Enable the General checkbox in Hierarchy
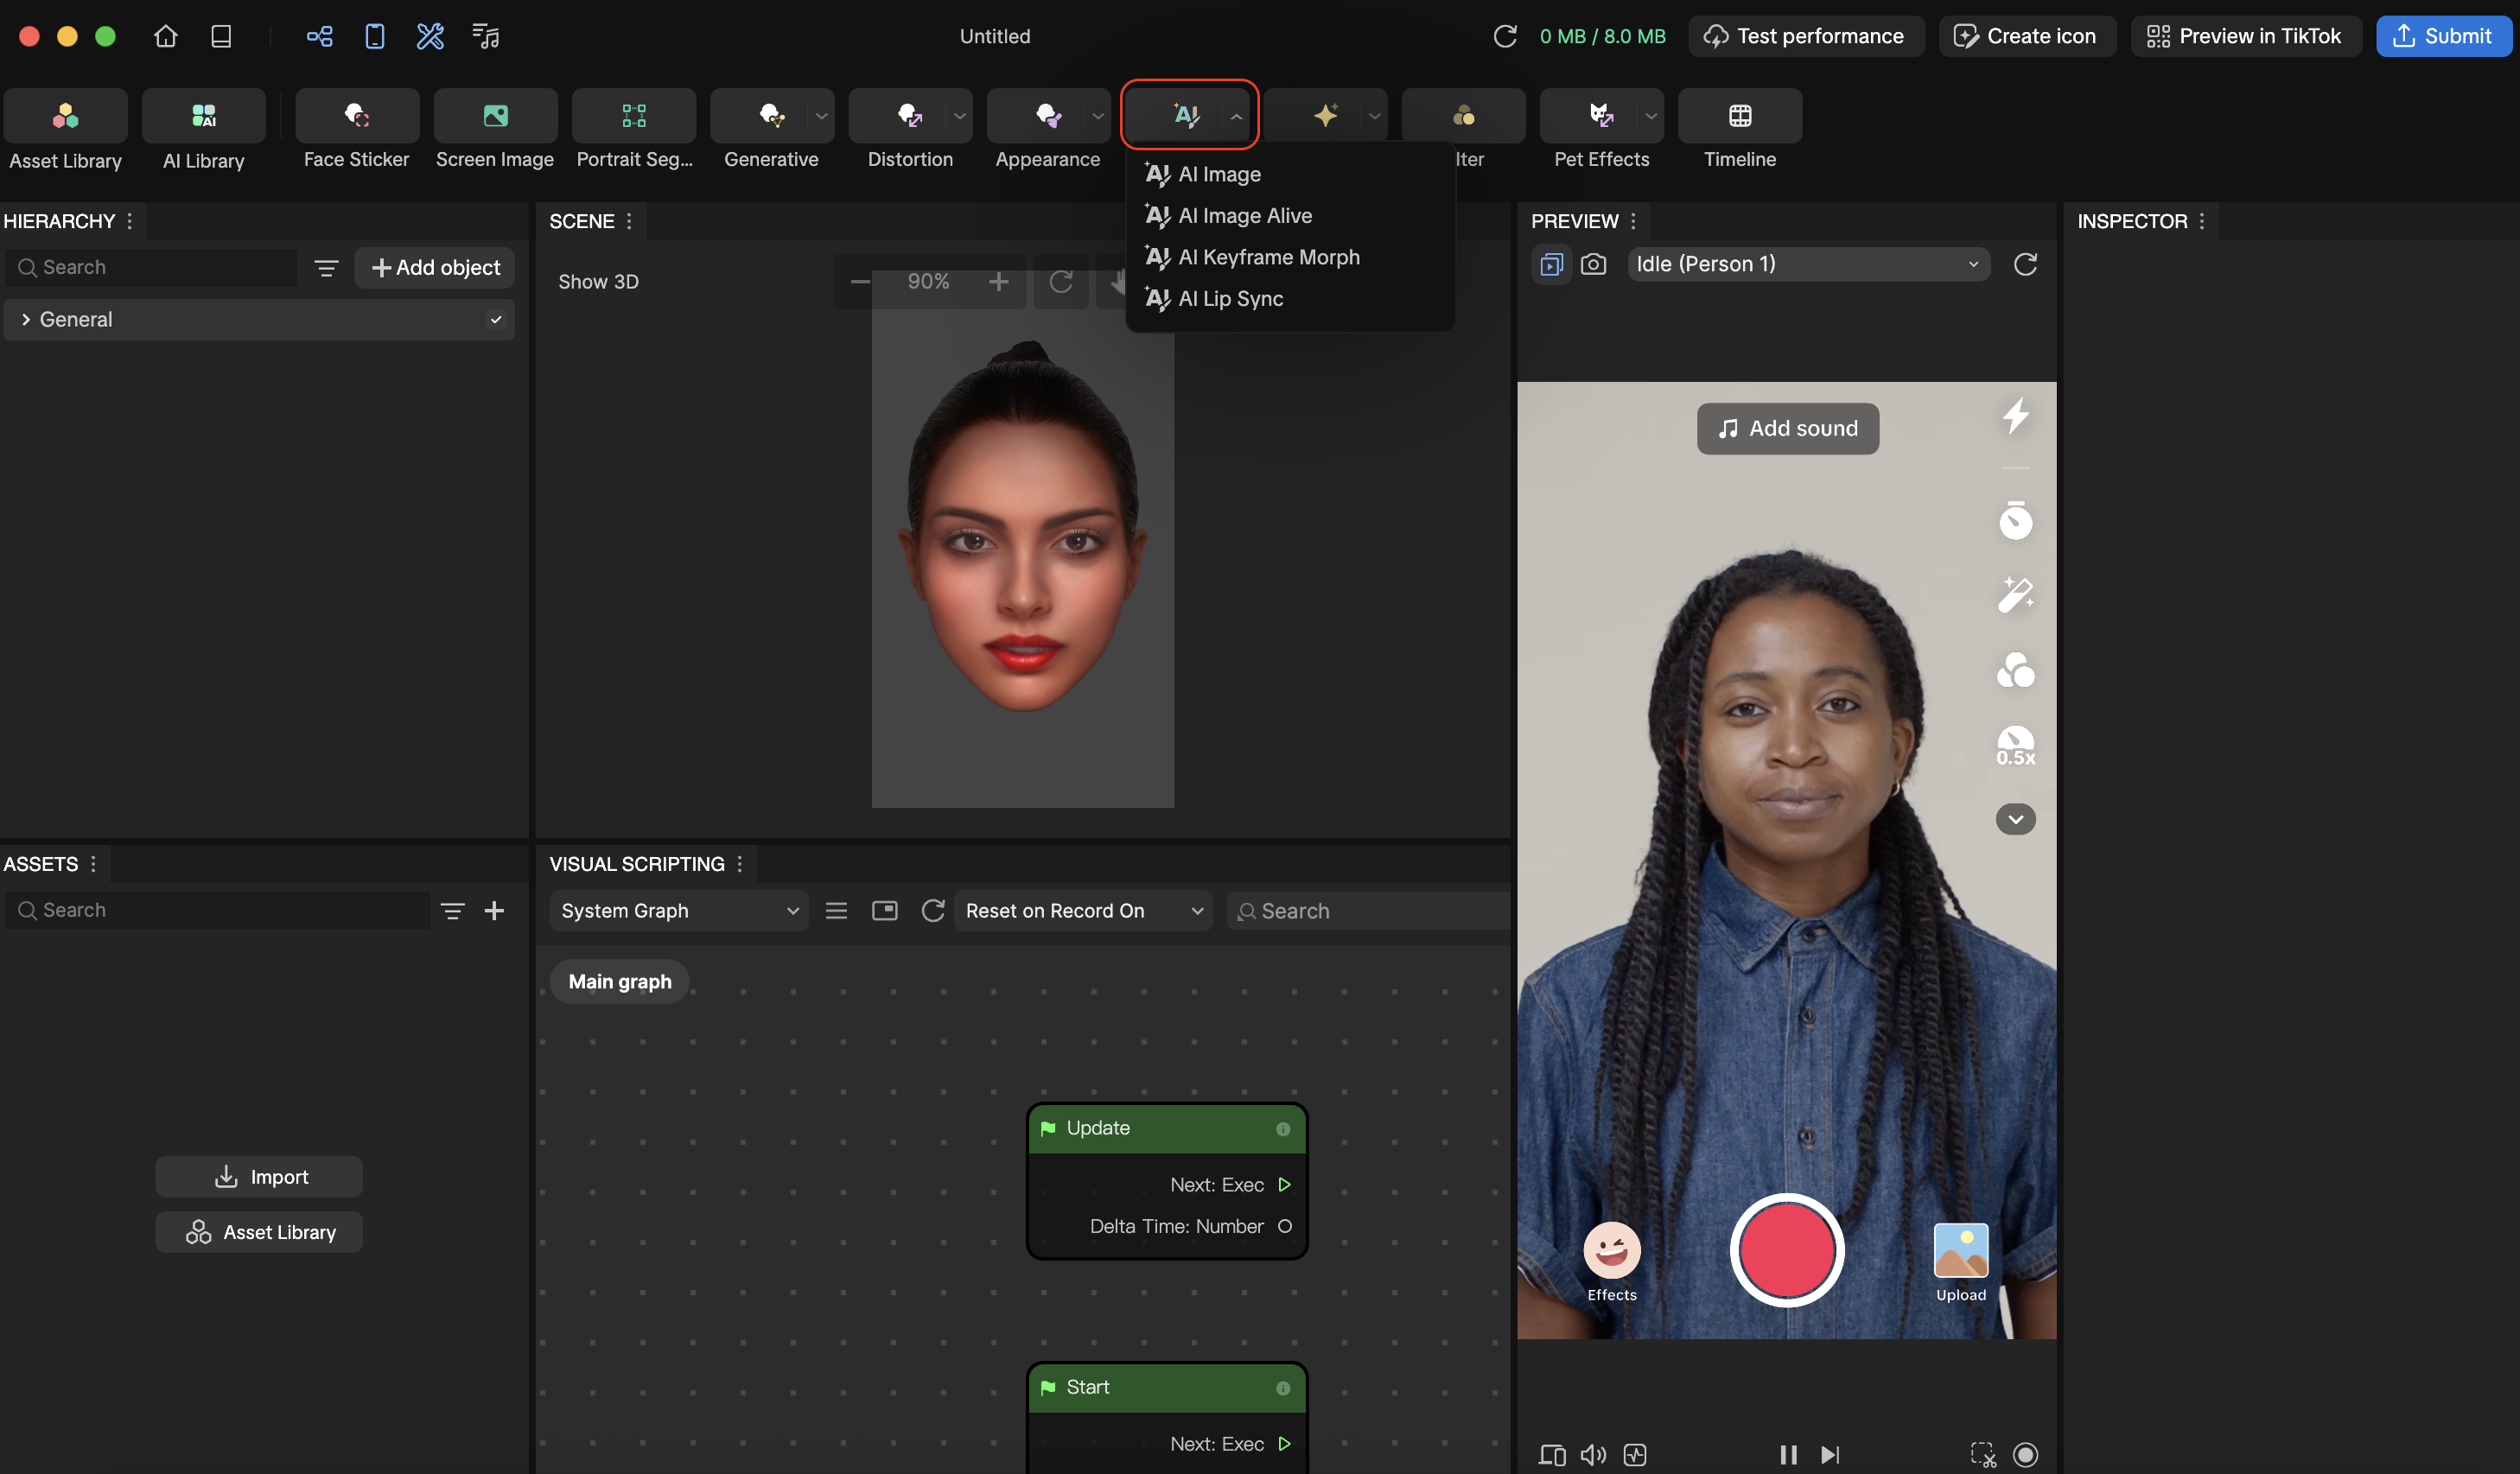 (495, 319)
